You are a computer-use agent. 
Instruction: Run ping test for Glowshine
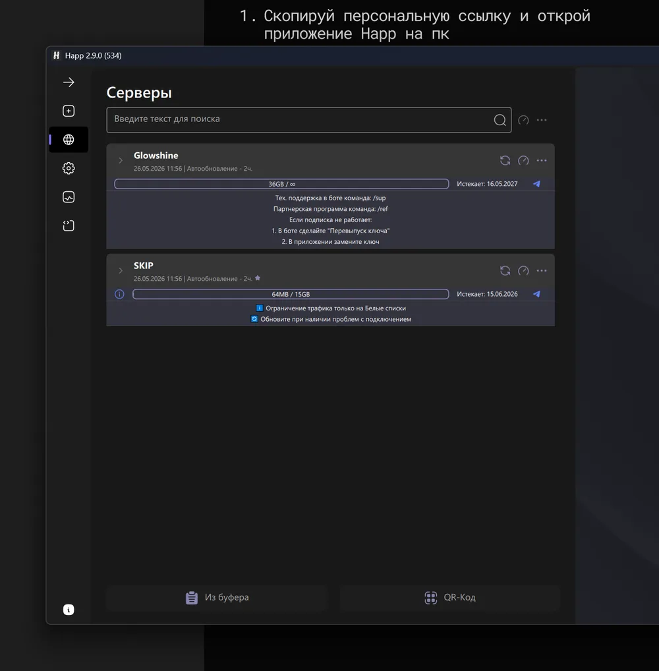coord(523,160)
